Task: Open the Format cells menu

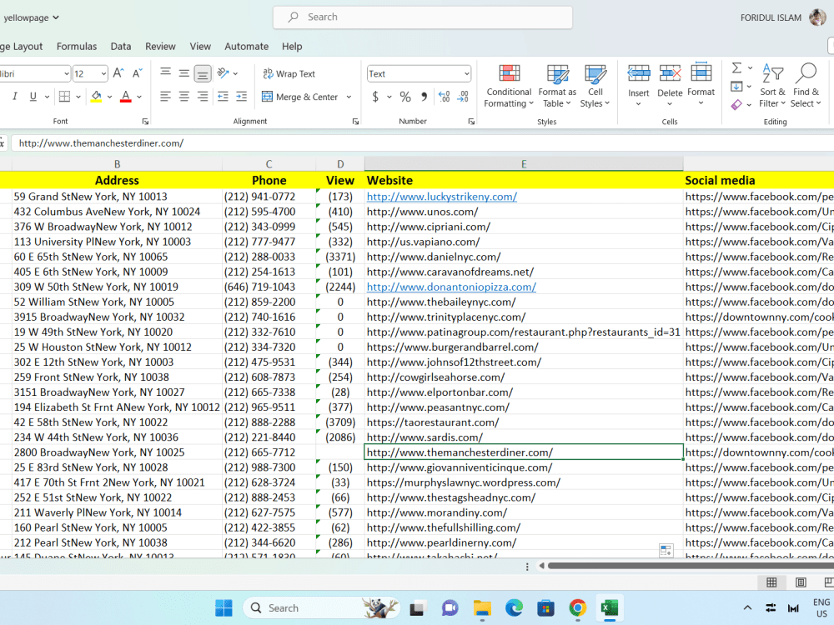Action: (701, 85)
